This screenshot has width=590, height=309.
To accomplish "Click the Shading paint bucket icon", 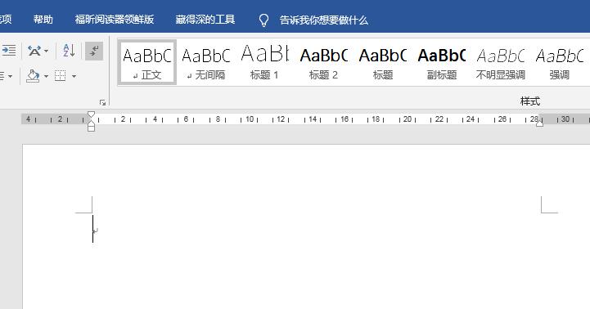I will pyautogui.click(x=33, y=76).
